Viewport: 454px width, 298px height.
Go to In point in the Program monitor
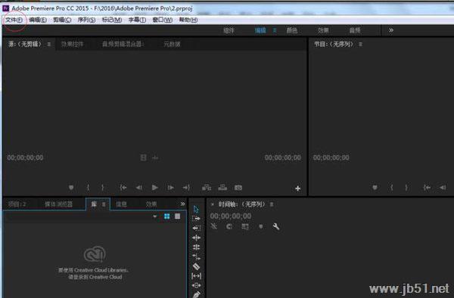427,188
